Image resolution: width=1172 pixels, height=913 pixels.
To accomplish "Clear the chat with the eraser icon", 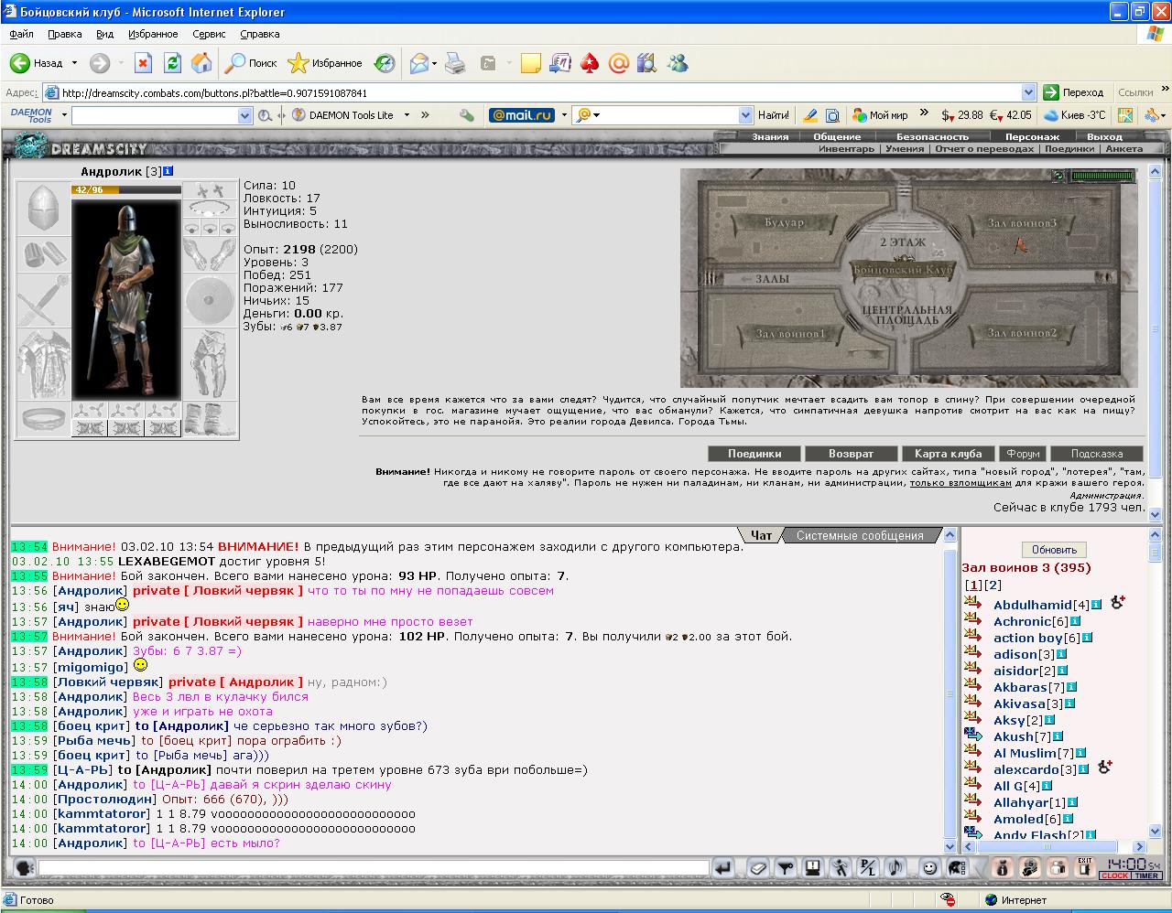I will tap(757, 867).
